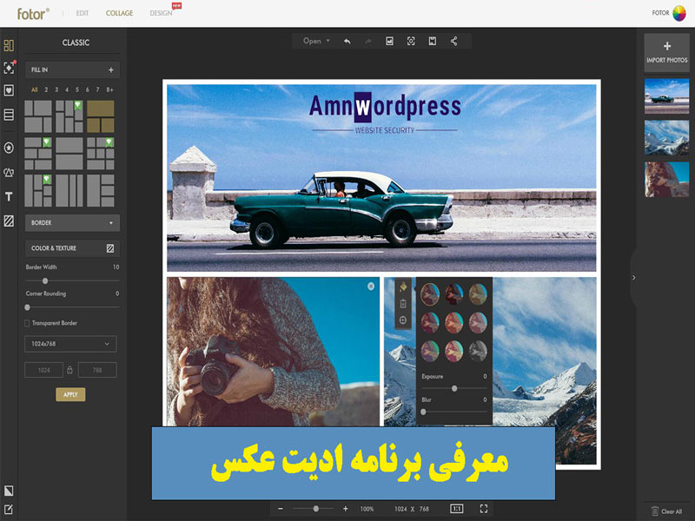This screenshot has height=521, width=695.
Task: Filter templates by 5 photos
Action: pyautogui.click(x=77, y=90)
